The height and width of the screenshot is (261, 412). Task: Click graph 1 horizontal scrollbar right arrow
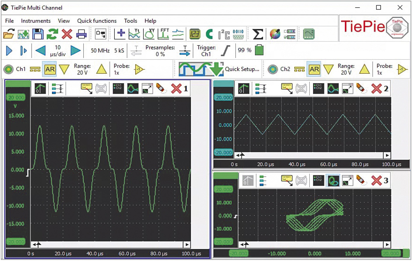click(x=187, y=244)
